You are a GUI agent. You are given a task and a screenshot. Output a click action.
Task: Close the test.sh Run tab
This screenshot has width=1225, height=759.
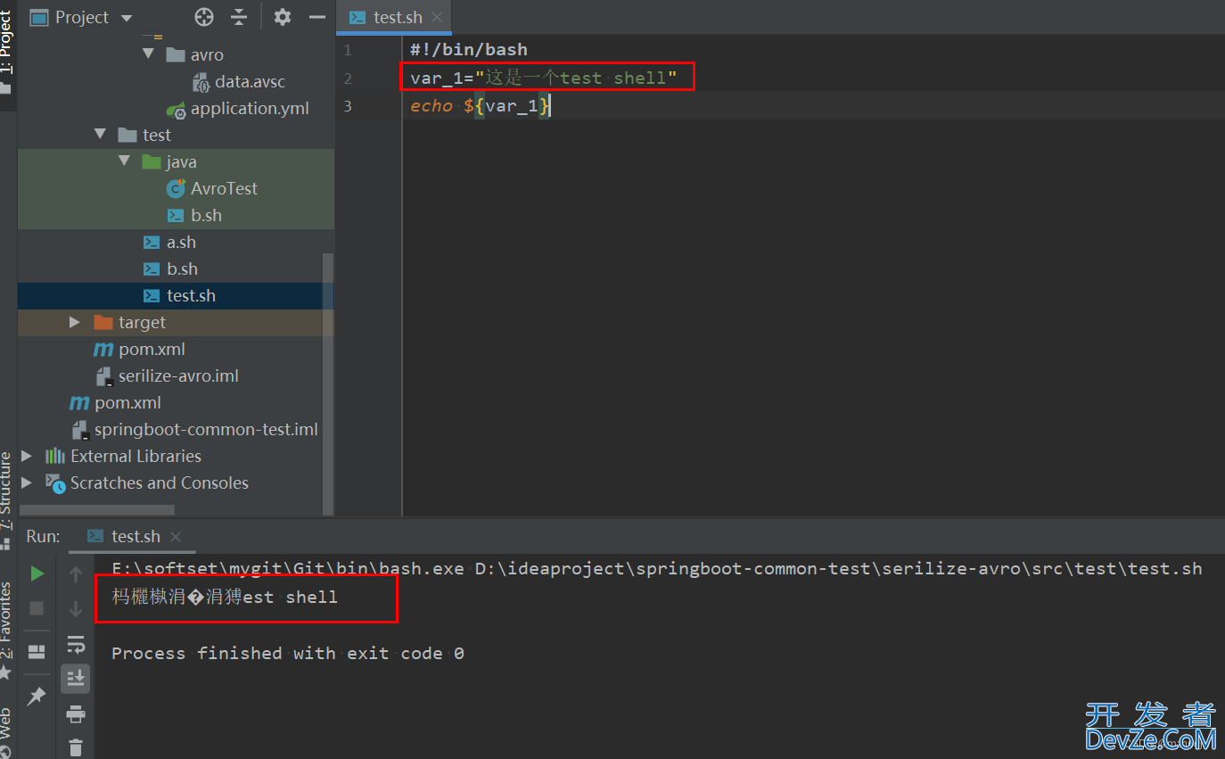(176, 536)
